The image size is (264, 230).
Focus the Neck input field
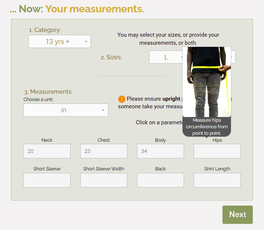coord(47,151)
